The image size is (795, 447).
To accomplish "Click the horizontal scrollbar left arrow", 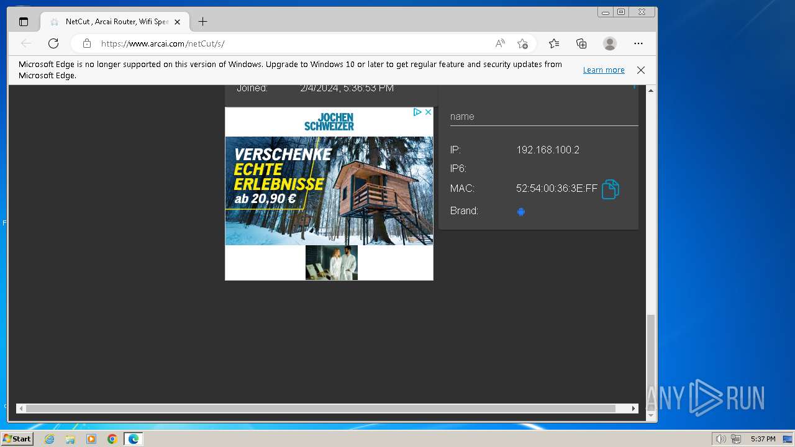I will [21, 409].
